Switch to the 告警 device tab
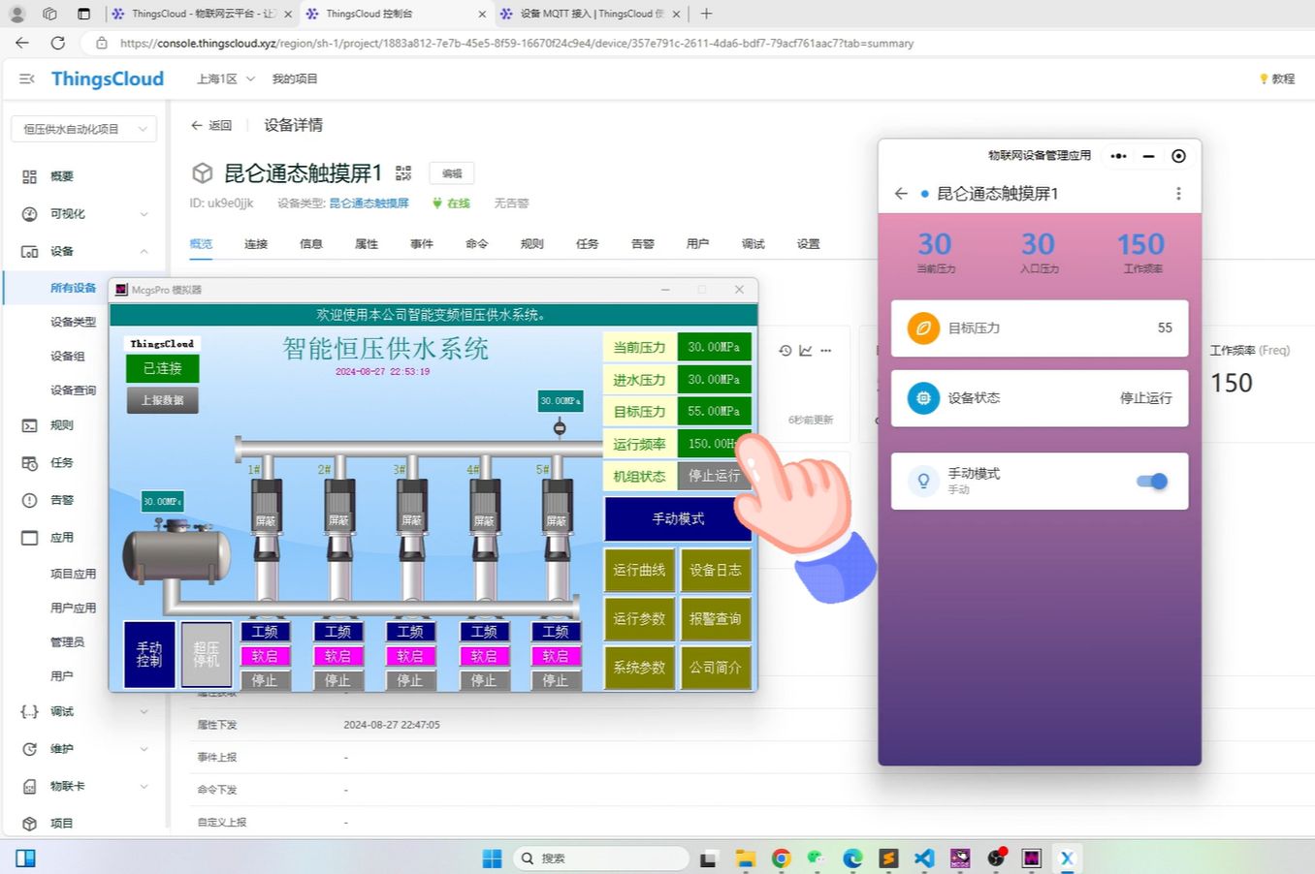Image resolution: width=1315 pixels, height=874 pixels. pyautogui.click(x=643, y=244)
